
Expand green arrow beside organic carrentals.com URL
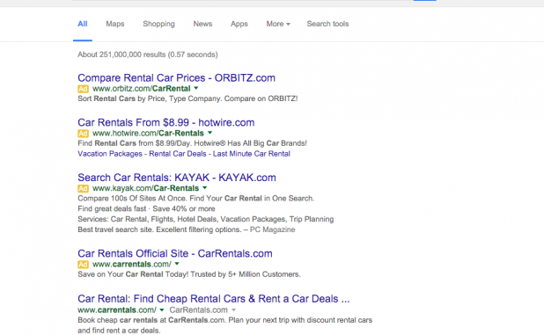pos(162,310)
